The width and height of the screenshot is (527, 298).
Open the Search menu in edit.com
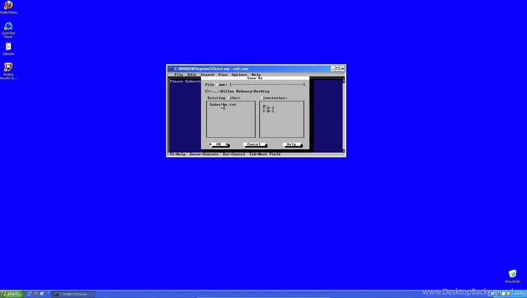tap(207, 74)
